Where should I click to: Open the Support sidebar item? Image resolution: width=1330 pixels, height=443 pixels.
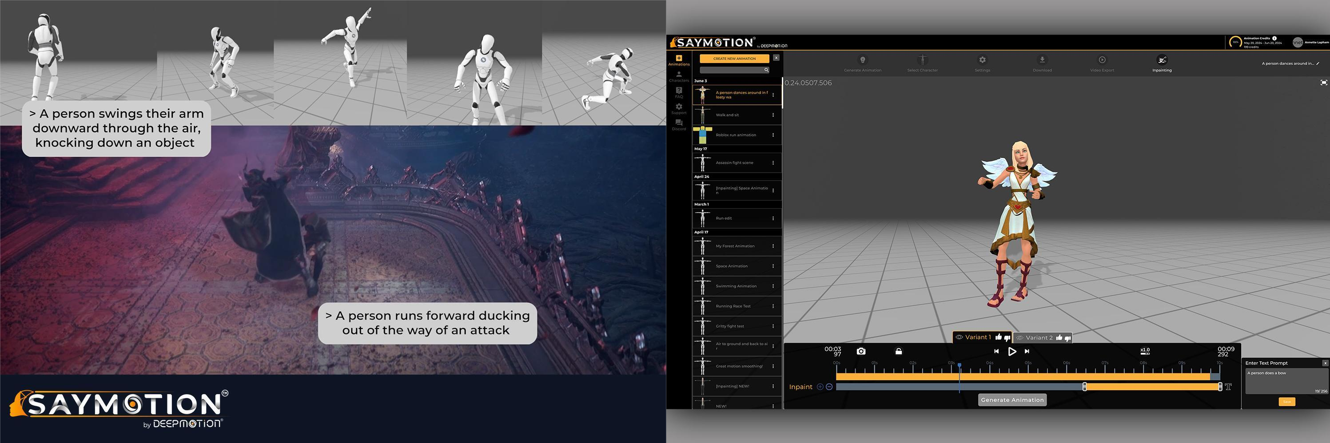click(678, 109)
